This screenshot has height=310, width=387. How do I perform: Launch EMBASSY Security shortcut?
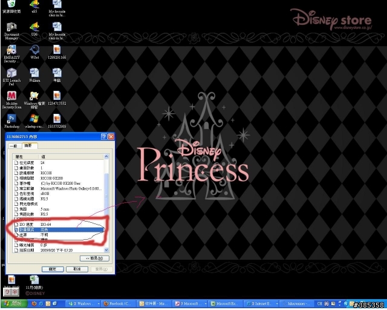coord(11,54)
